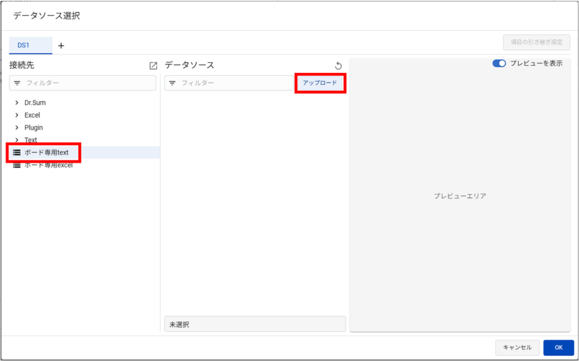Confirm with the OK button

point(559,347)
